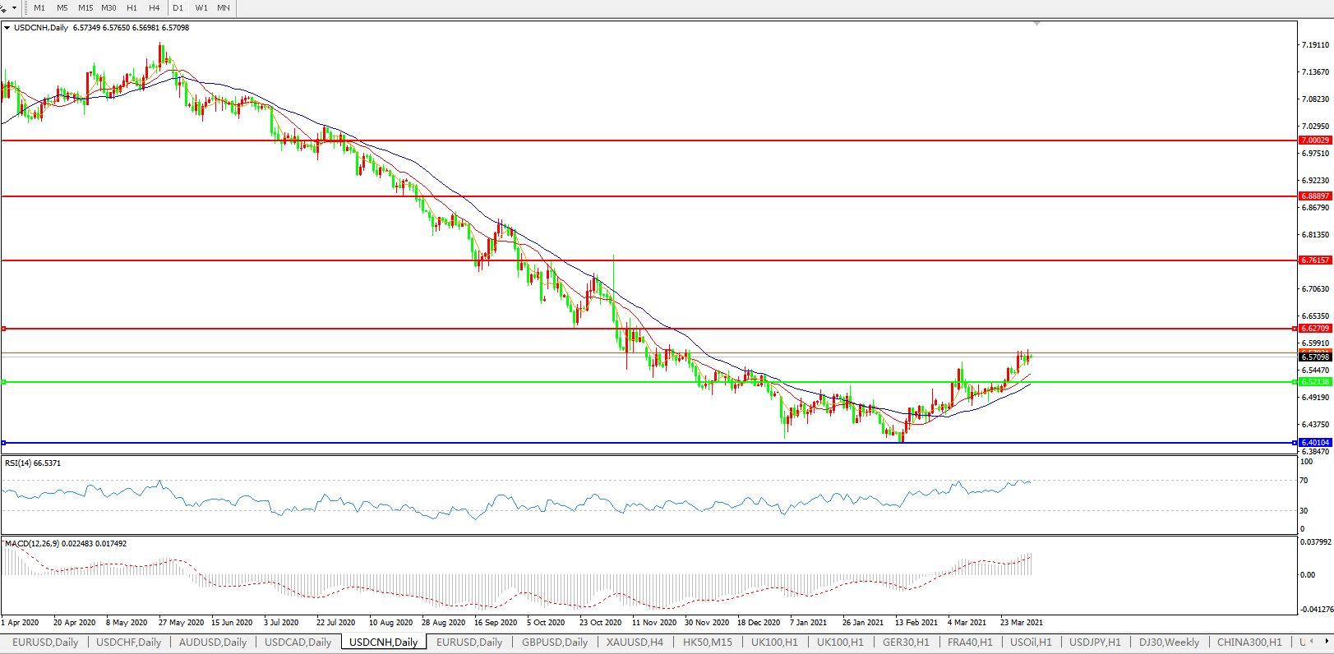Click the blue 6.40104 line right handle
This screenshot has height=654, width=1334.
click(1295, 443)
